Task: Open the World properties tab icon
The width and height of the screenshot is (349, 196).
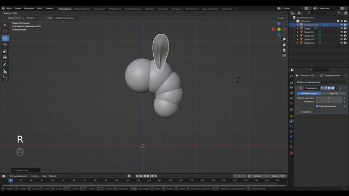Action: (291, 103)
